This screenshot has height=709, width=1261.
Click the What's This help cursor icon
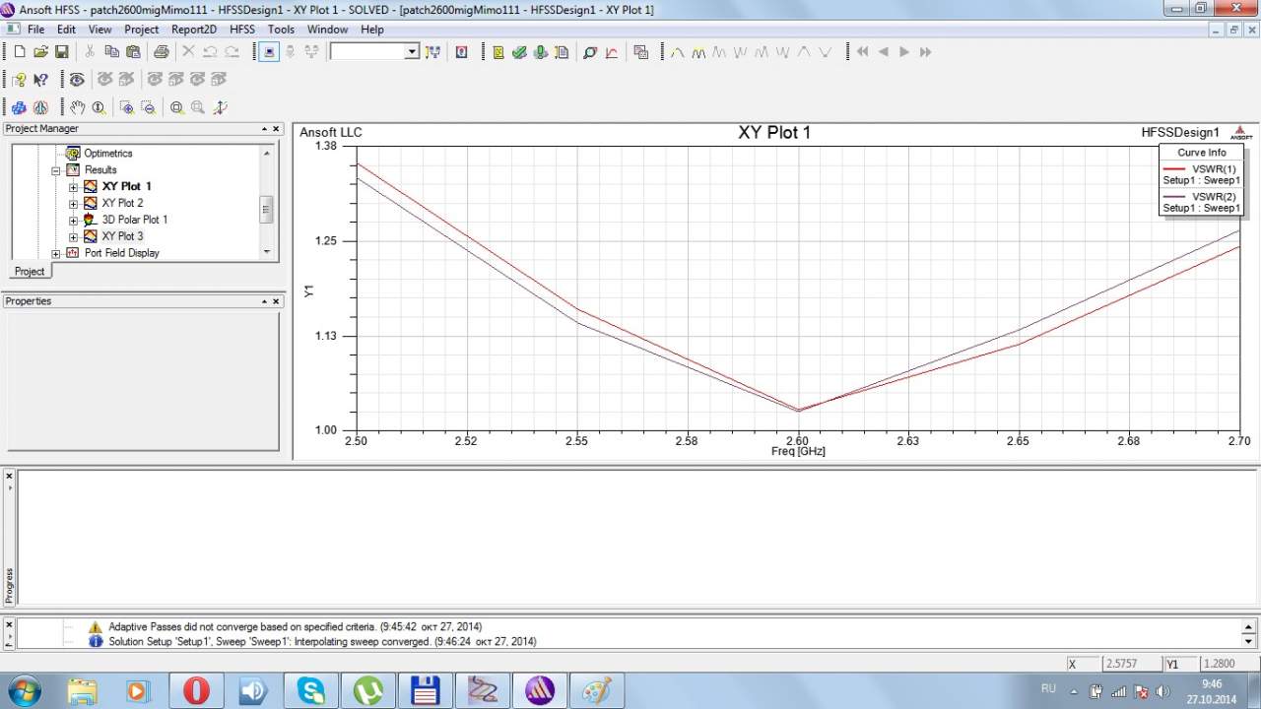tap(40, 80)
